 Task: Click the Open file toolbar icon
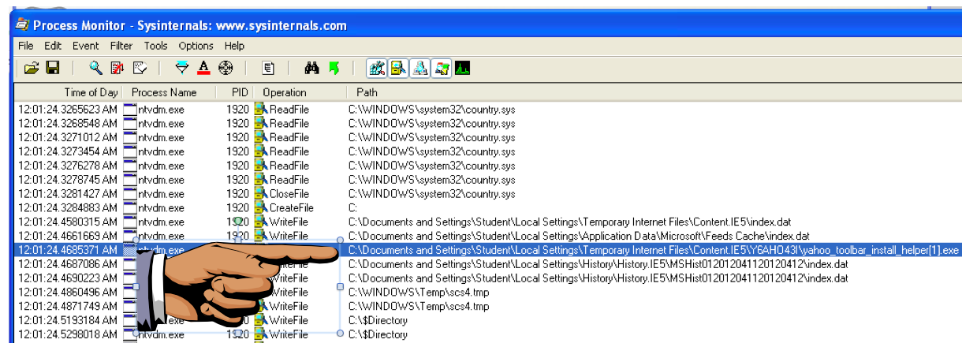[x=31, y=69]
